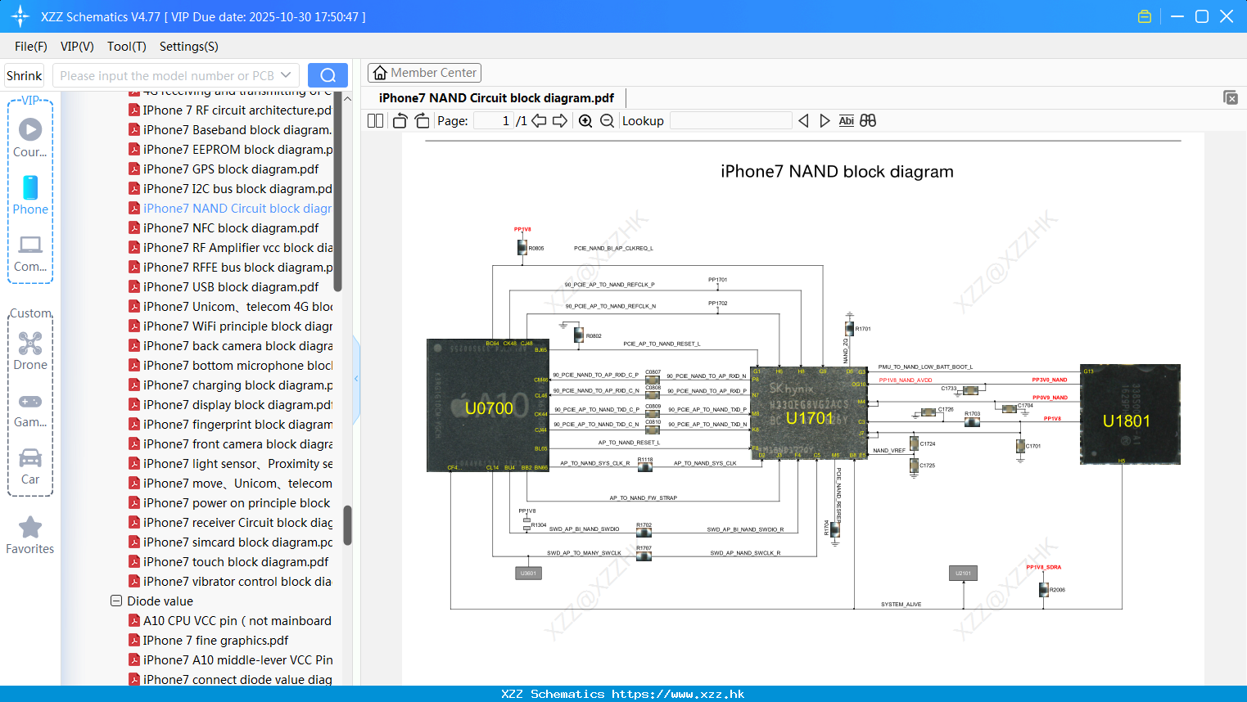Rotate the page clockwise

422,120
